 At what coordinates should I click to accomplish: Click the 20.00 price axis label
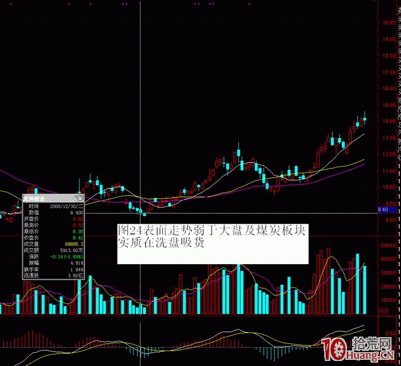[386, 23]
